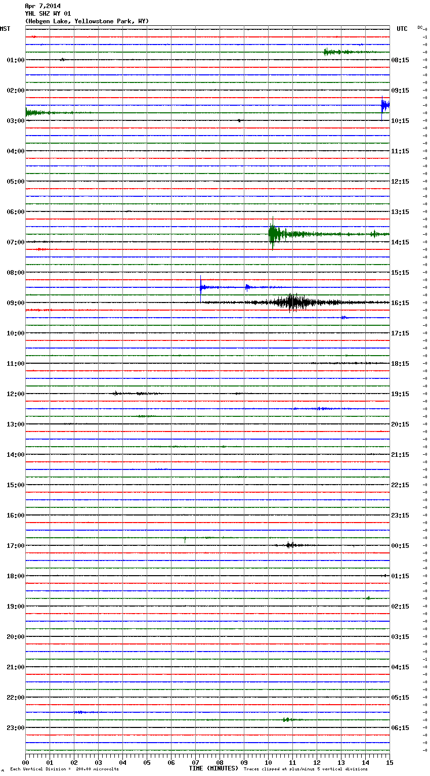Select the "18:15" UTC time label
The image size is (430, 776).
(x=400, y=364)
